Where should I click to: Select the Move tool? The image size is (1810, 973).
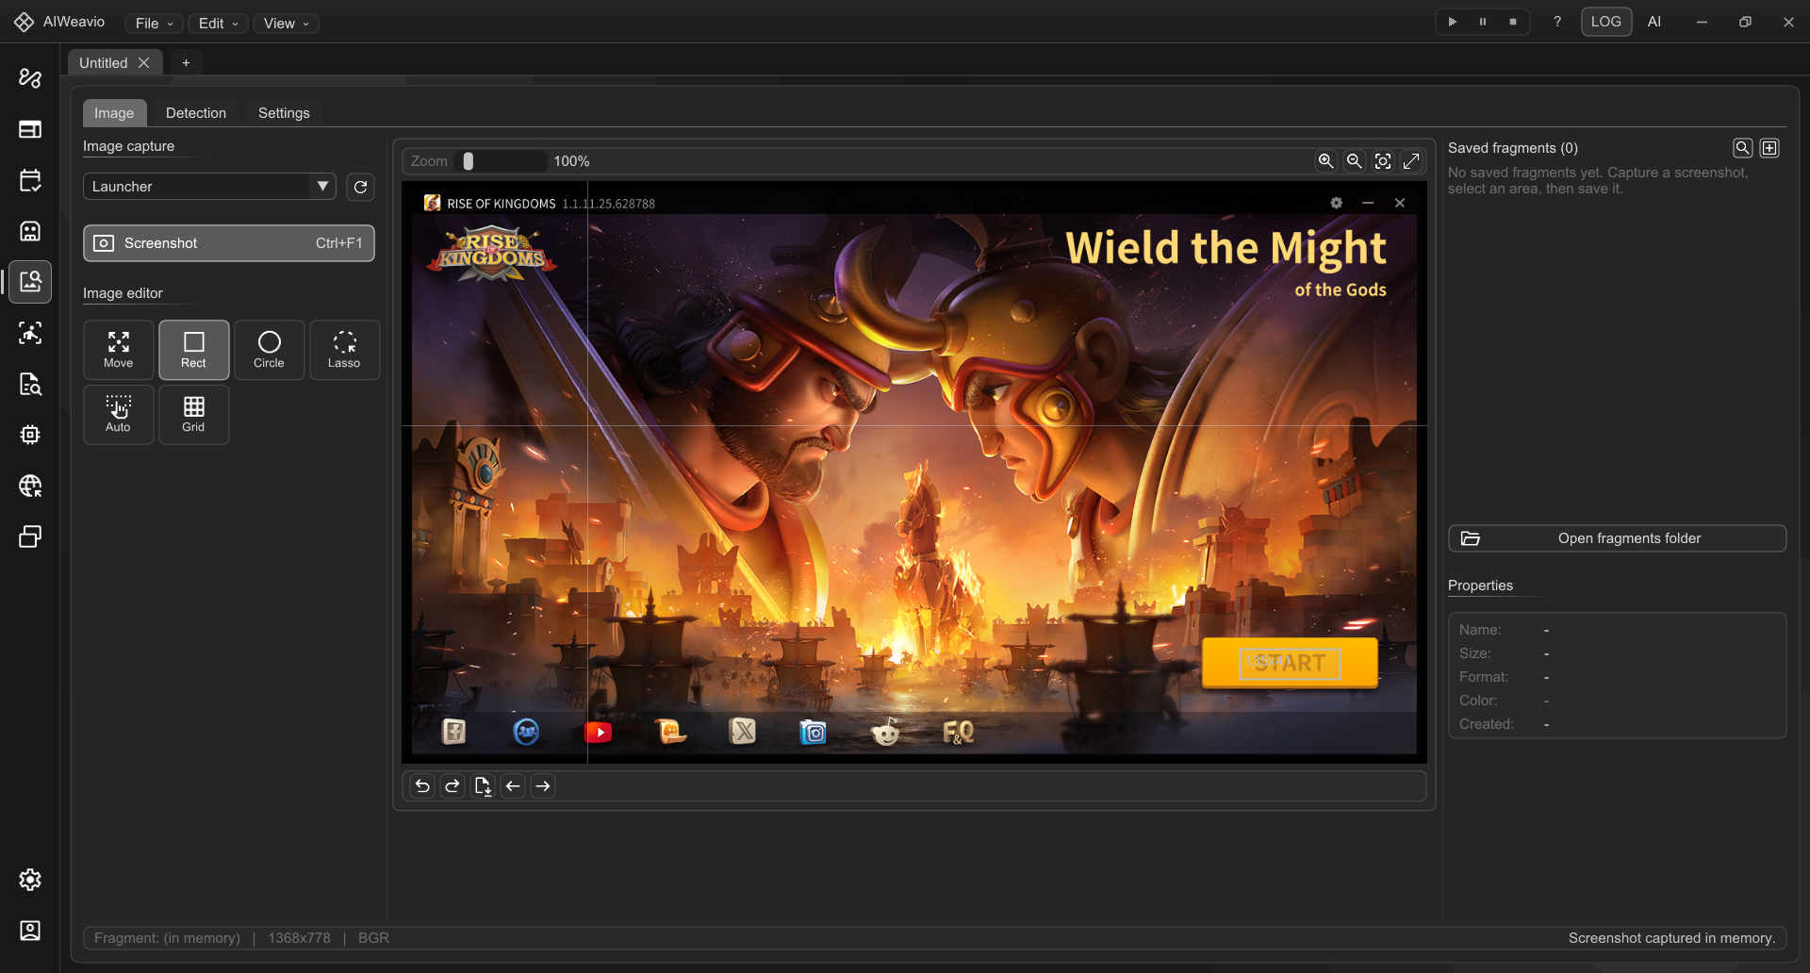pos(119,350)
